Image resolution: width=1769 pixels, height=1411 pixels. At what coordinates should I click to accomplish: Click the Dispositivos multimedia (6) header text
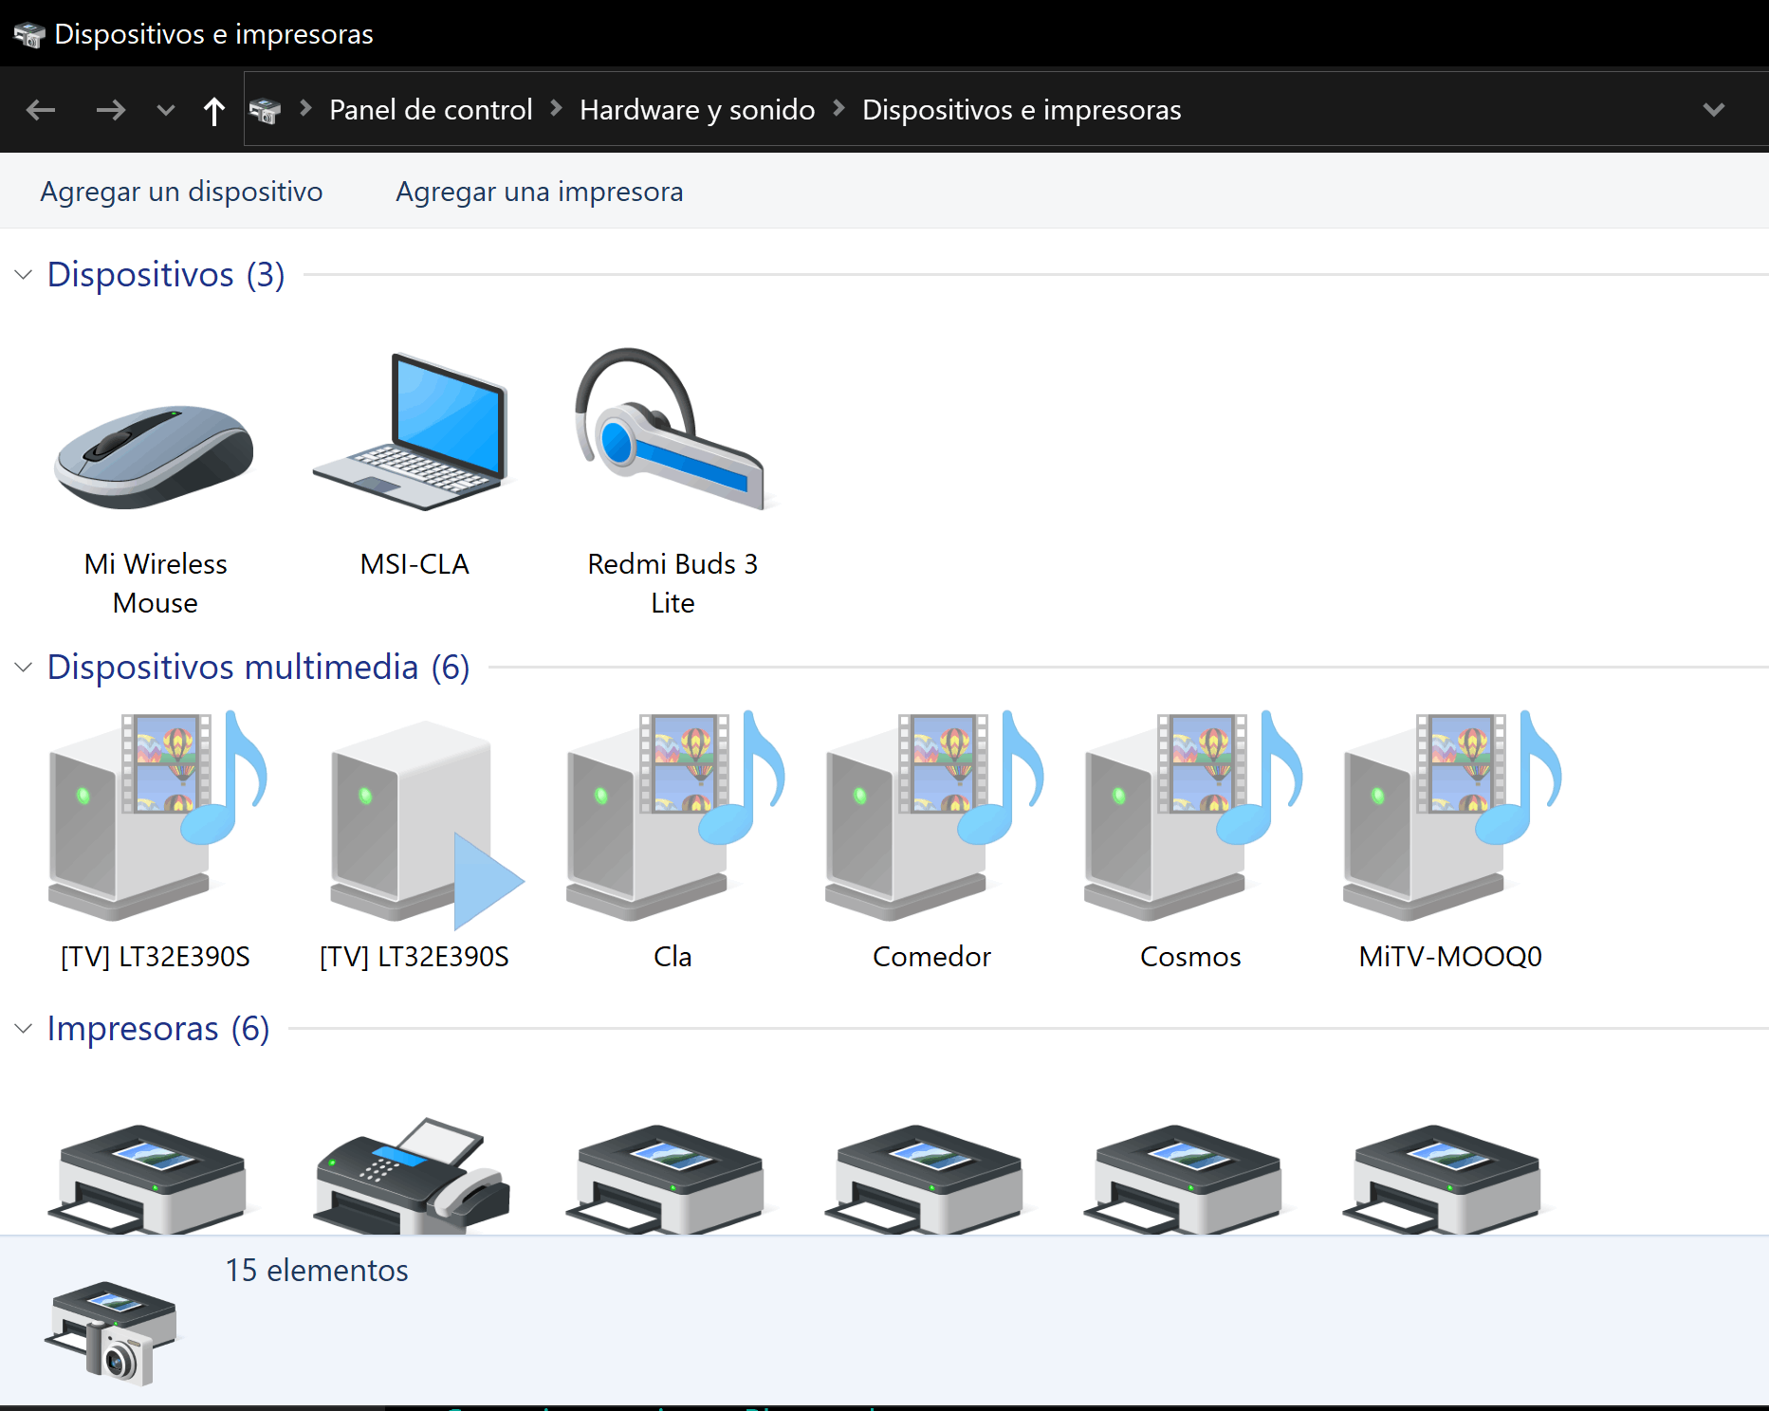point(259,668)
